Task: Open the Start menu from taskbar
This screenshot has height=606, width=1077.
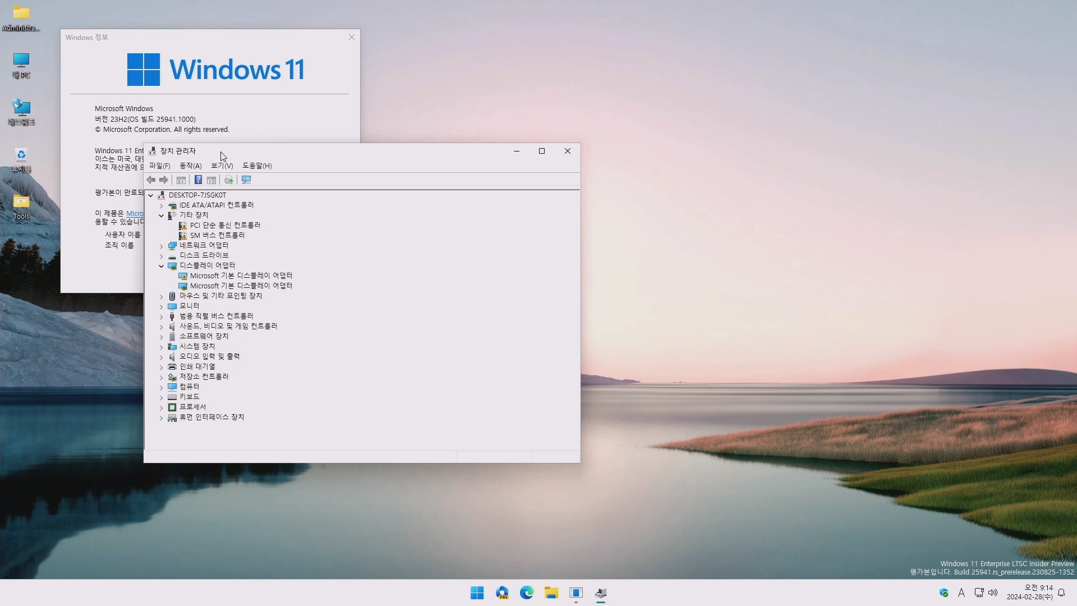Action: (477, 593)
